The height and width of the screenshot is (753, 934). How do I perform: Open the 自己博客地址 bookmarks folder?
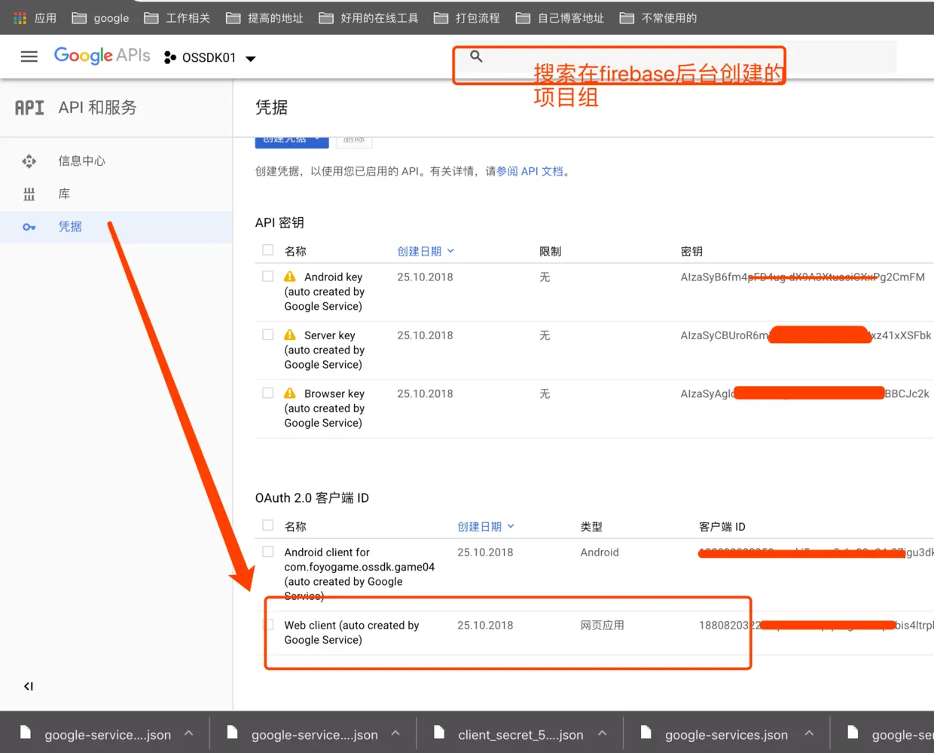[x=560, y=17]
